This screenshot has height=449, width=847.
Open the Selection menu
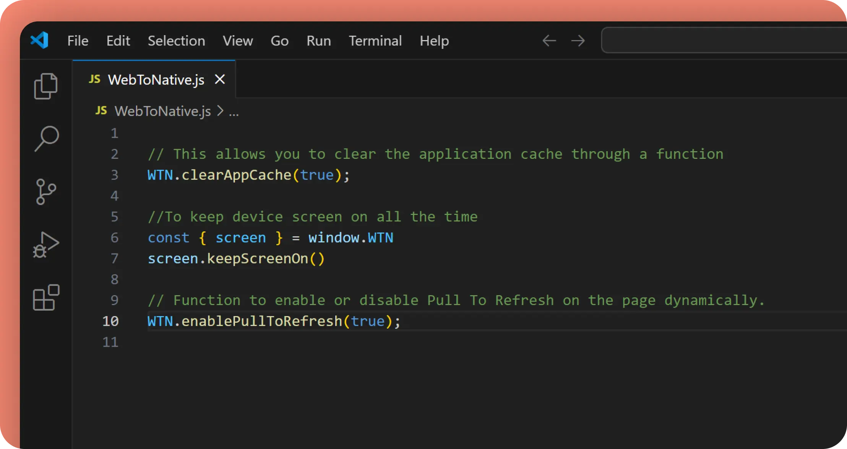176,40
